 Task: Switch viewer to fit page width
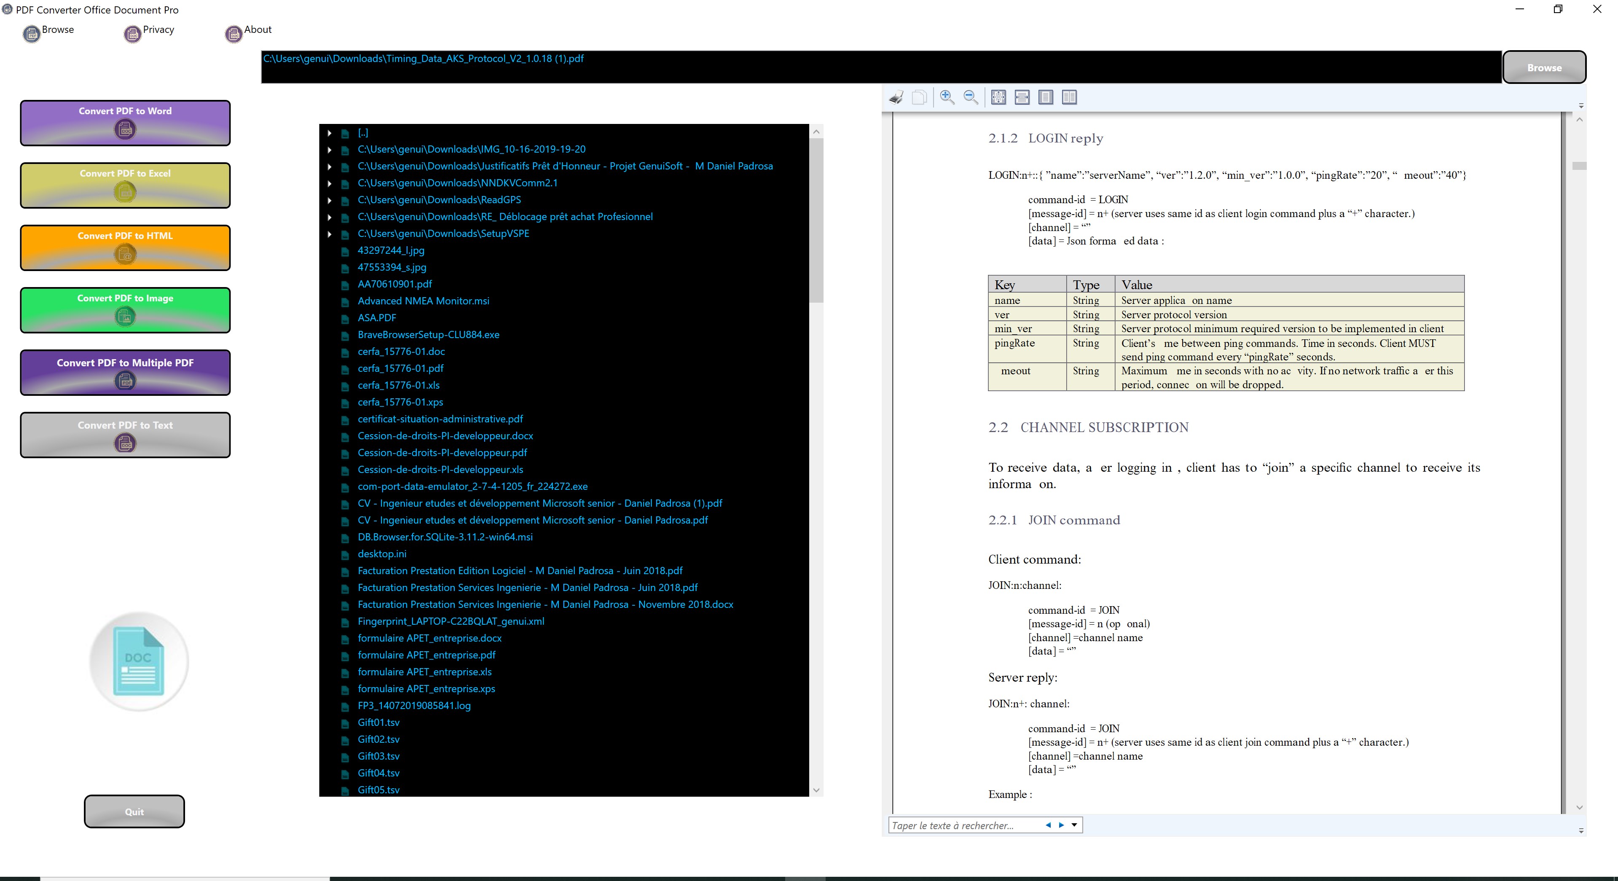pos(1022,97)
